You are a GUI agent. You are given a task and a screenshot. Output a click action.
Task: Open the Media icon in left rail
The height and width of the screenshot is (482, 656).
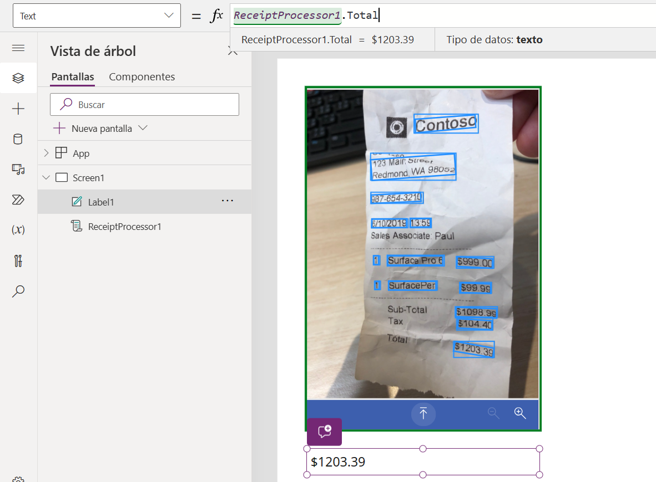(x=18, y=169)
